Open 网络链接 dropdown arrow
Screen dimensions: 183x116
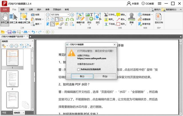click(152, 15)
